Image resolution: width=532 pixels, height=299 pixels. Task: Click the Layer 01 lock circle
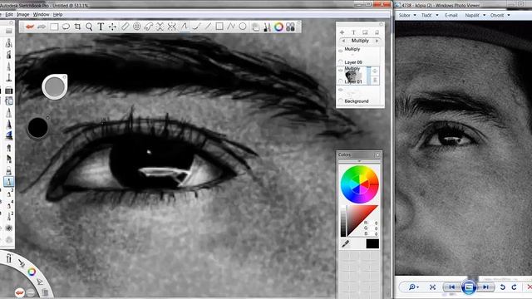click(x=341, y=81)
